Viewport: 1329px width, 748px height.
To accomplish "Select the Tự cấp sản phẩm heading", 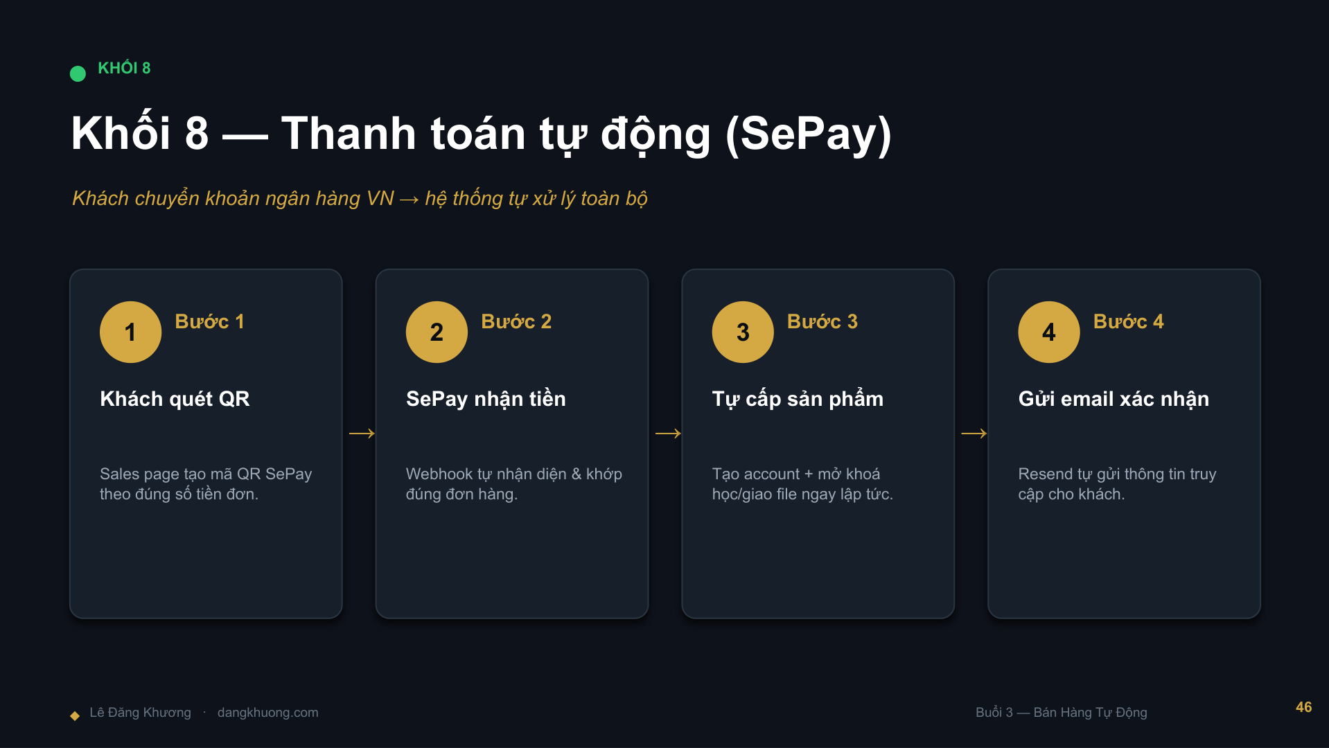I will coord(798,399).
